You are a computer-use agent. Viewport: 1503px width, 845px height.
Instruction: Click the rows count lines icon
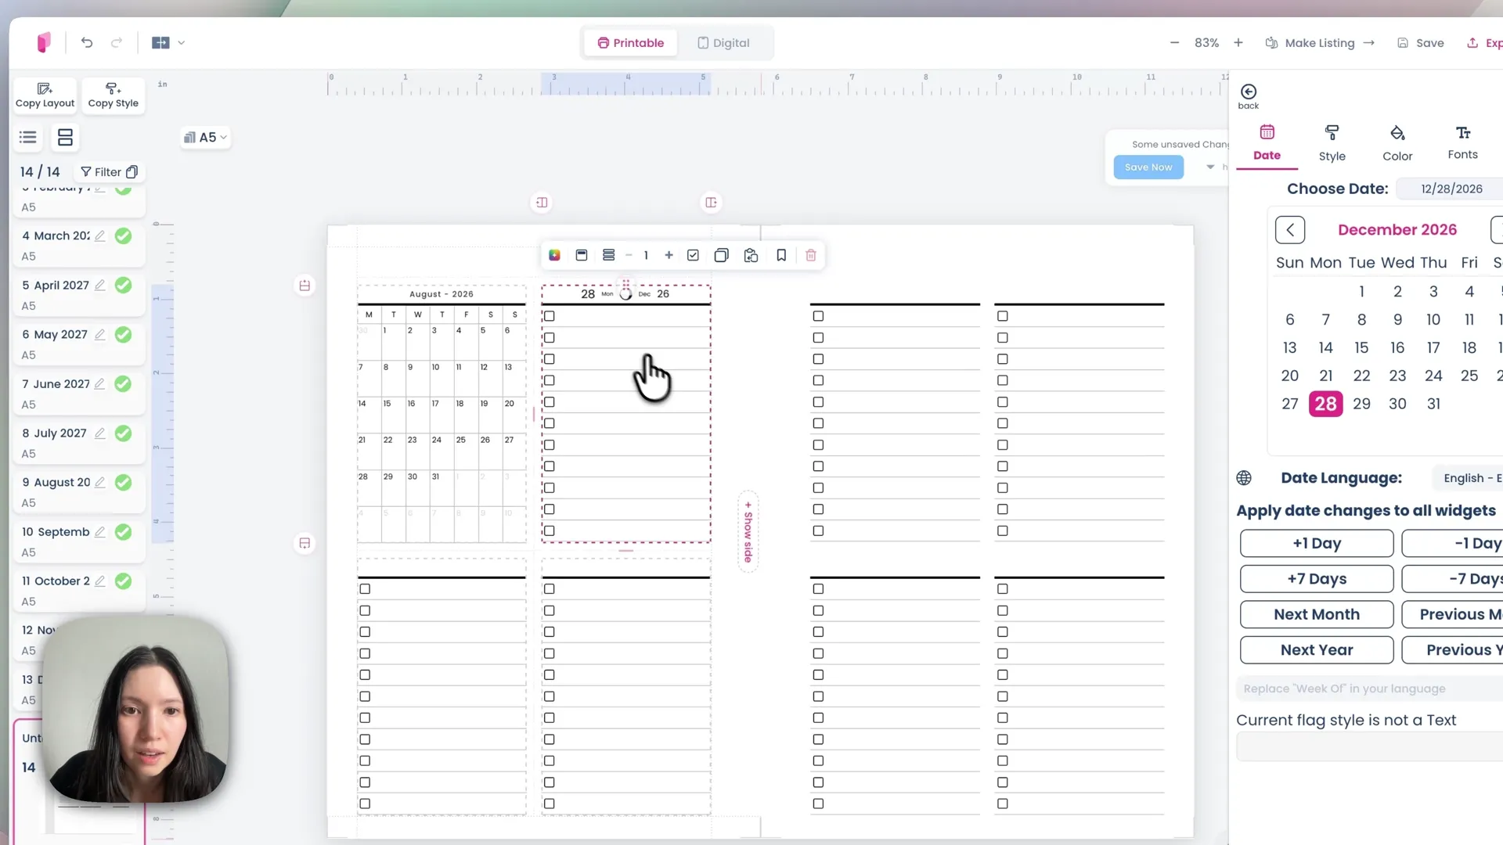click(x=608, y=255)
